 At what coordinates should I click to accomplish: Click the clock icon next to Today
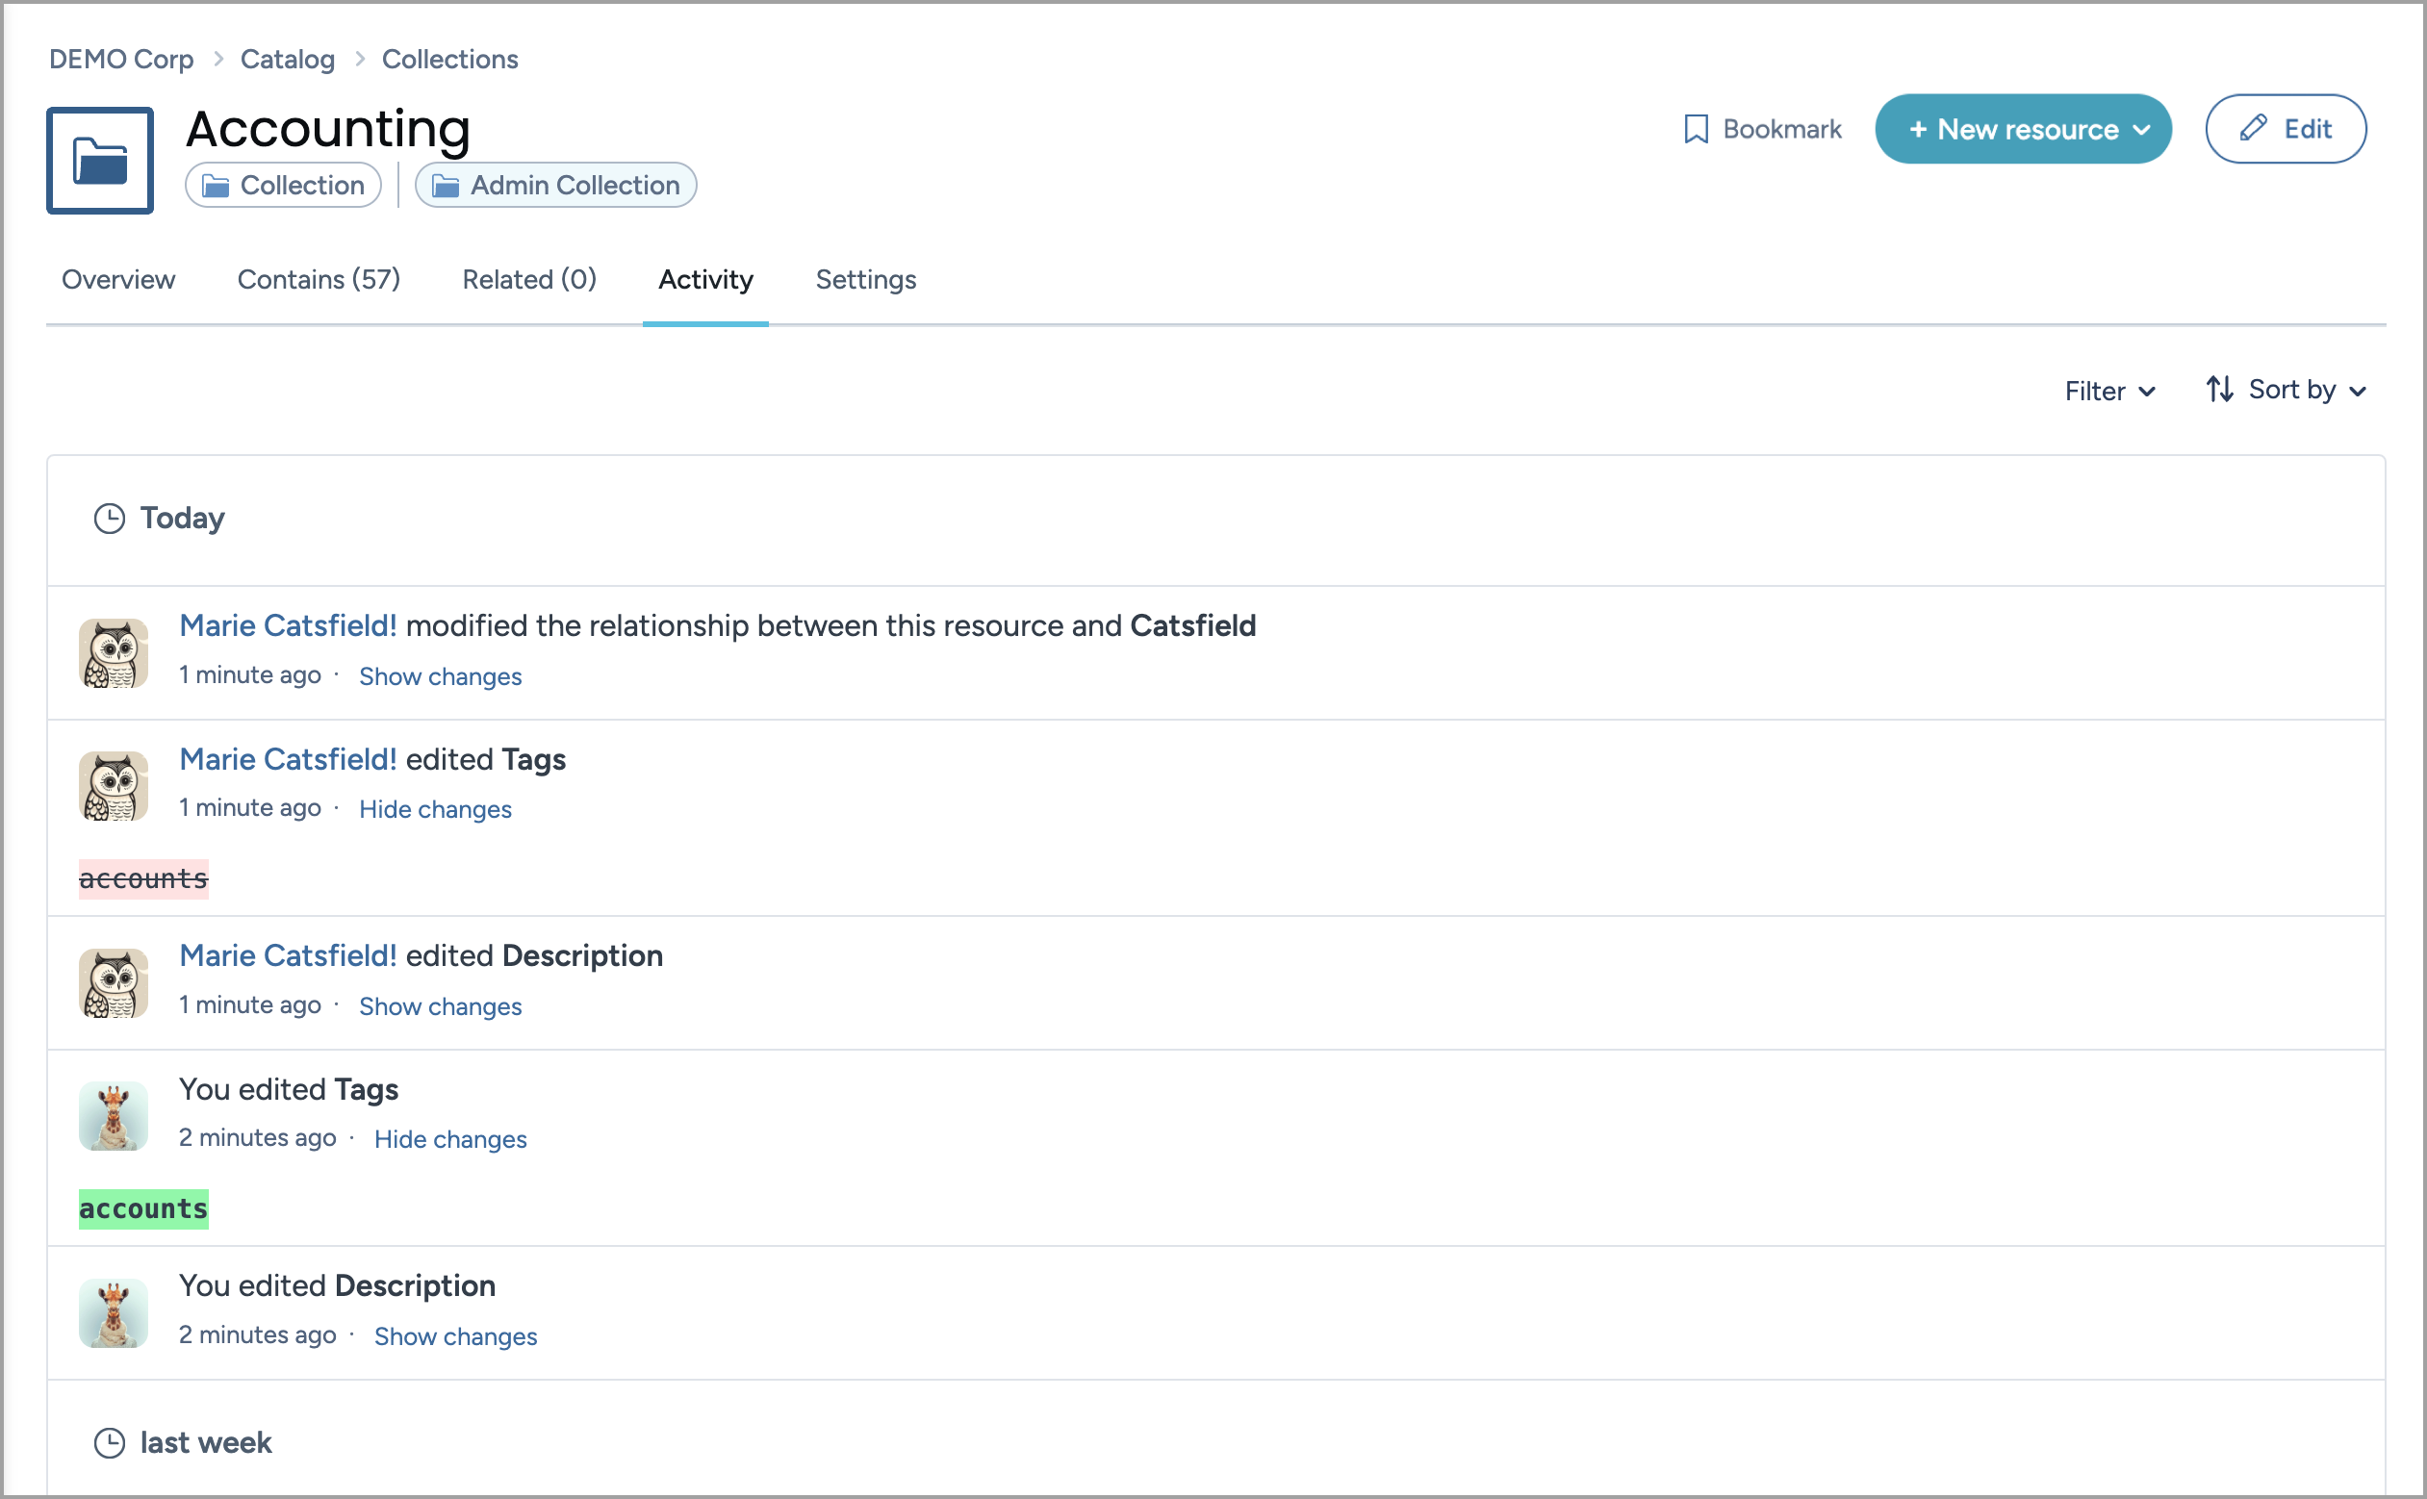click(x=109, y=518)
